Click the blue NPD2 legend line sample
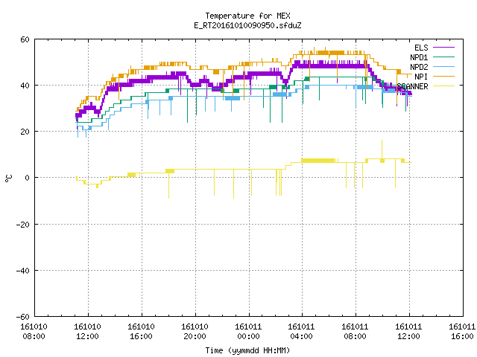Image resolution: width=477 pixels, height=357 pixels. coord(444,67)
